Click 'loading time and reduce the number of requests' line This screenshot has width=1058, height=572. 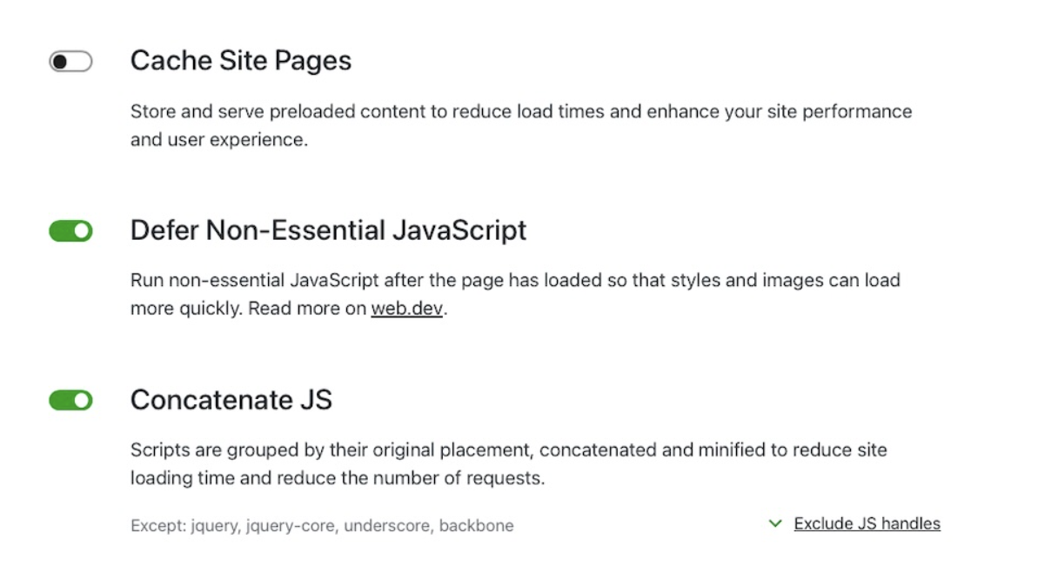(337, 479)
